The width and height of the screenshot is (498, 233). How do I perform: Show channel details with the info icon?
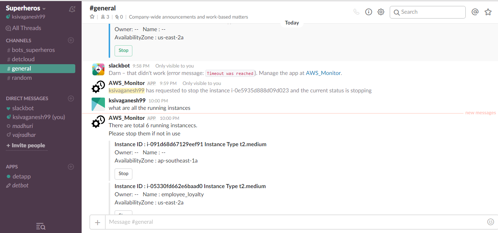click(x=369, y=12)
